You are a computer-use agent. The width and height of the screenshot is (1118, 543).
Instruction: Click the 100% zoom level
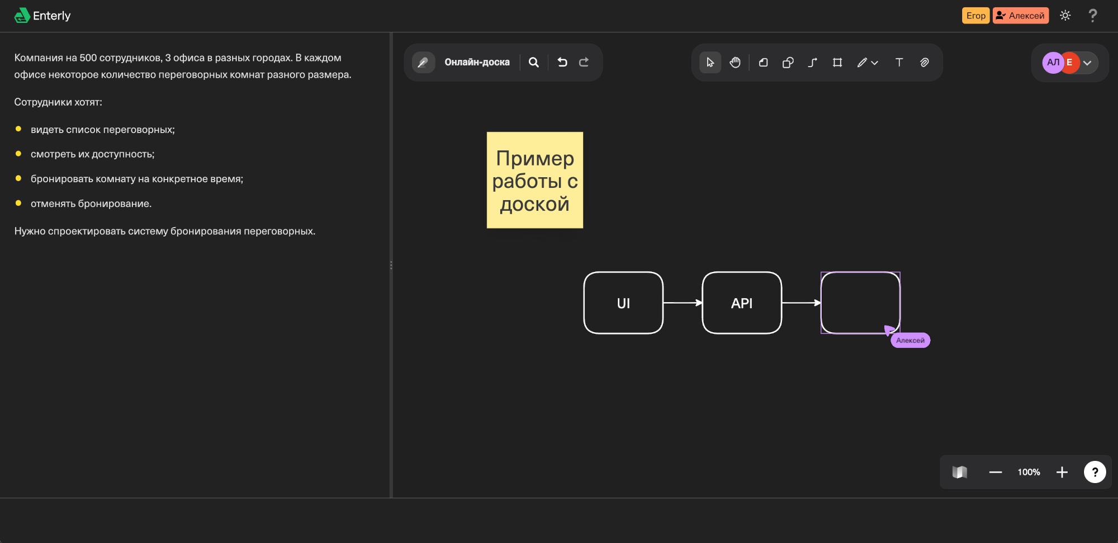tap(1029, 473)
